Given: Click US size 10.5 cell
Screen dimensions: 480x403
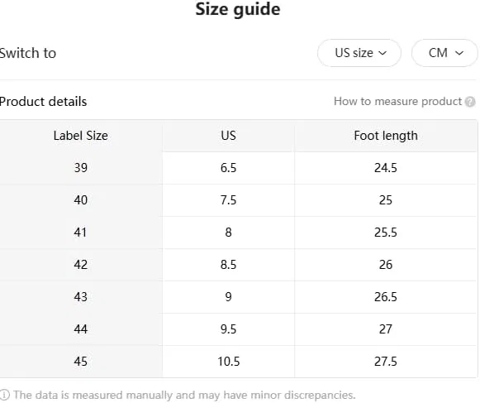Looking at the screenshot, I should (228, 362).
